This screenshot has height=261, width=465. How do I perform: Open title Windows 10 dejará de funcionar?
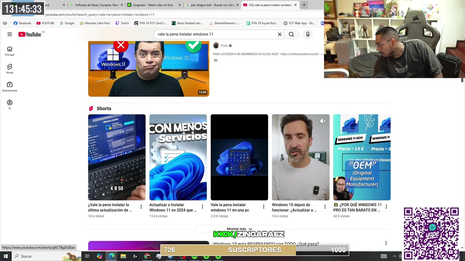(294, 207)
